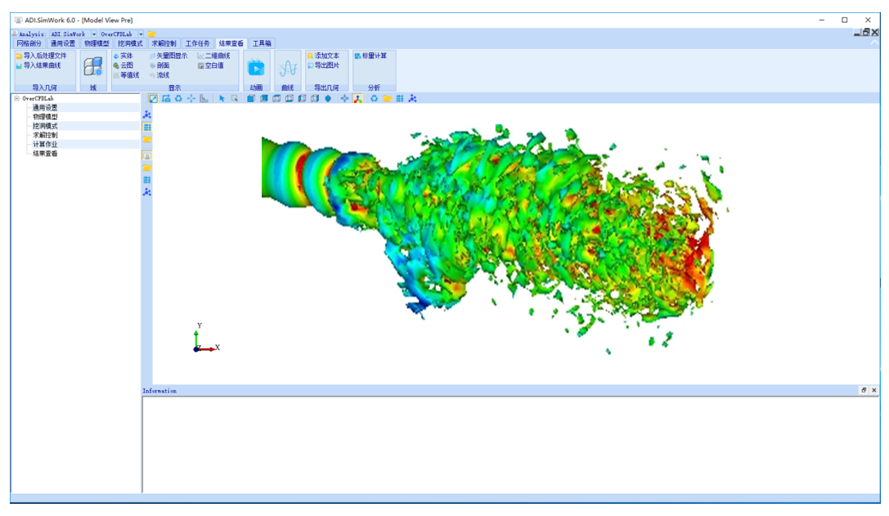
Task: Select the solid blue cube view icon
Action: point(250,99)
